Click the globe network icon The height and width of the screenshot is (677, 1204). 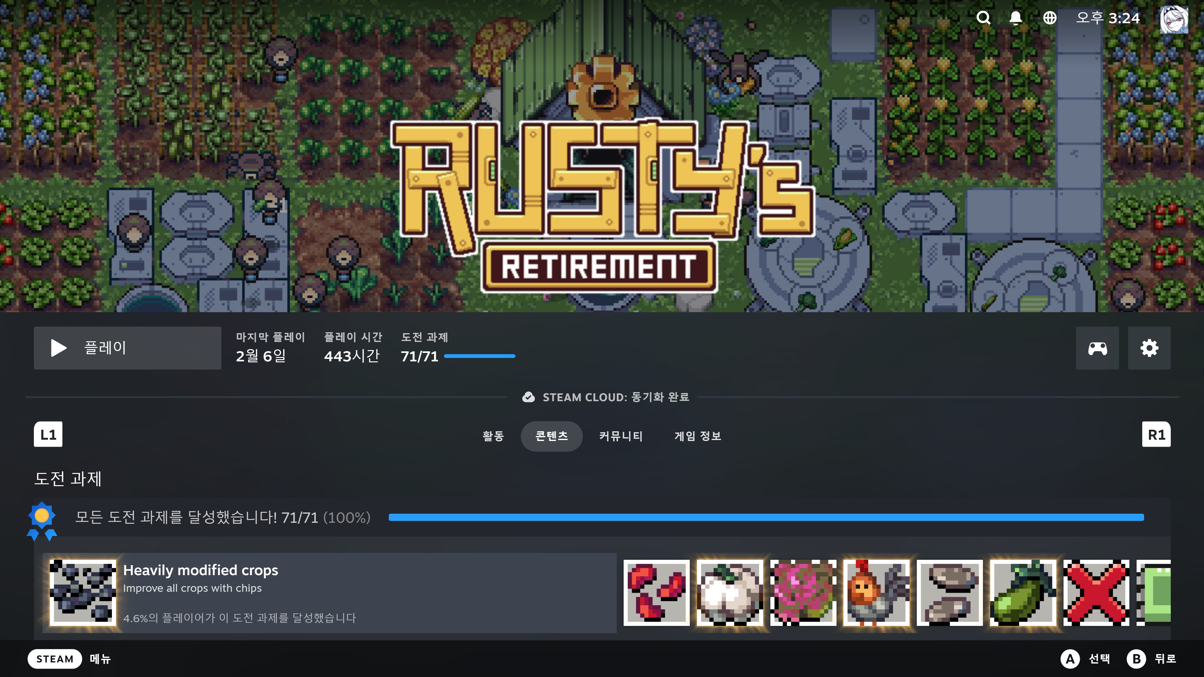(x=1050, y=18)
